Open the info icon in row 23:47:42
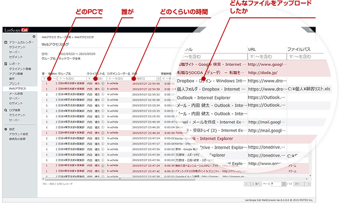 click(x=103, y=171)
